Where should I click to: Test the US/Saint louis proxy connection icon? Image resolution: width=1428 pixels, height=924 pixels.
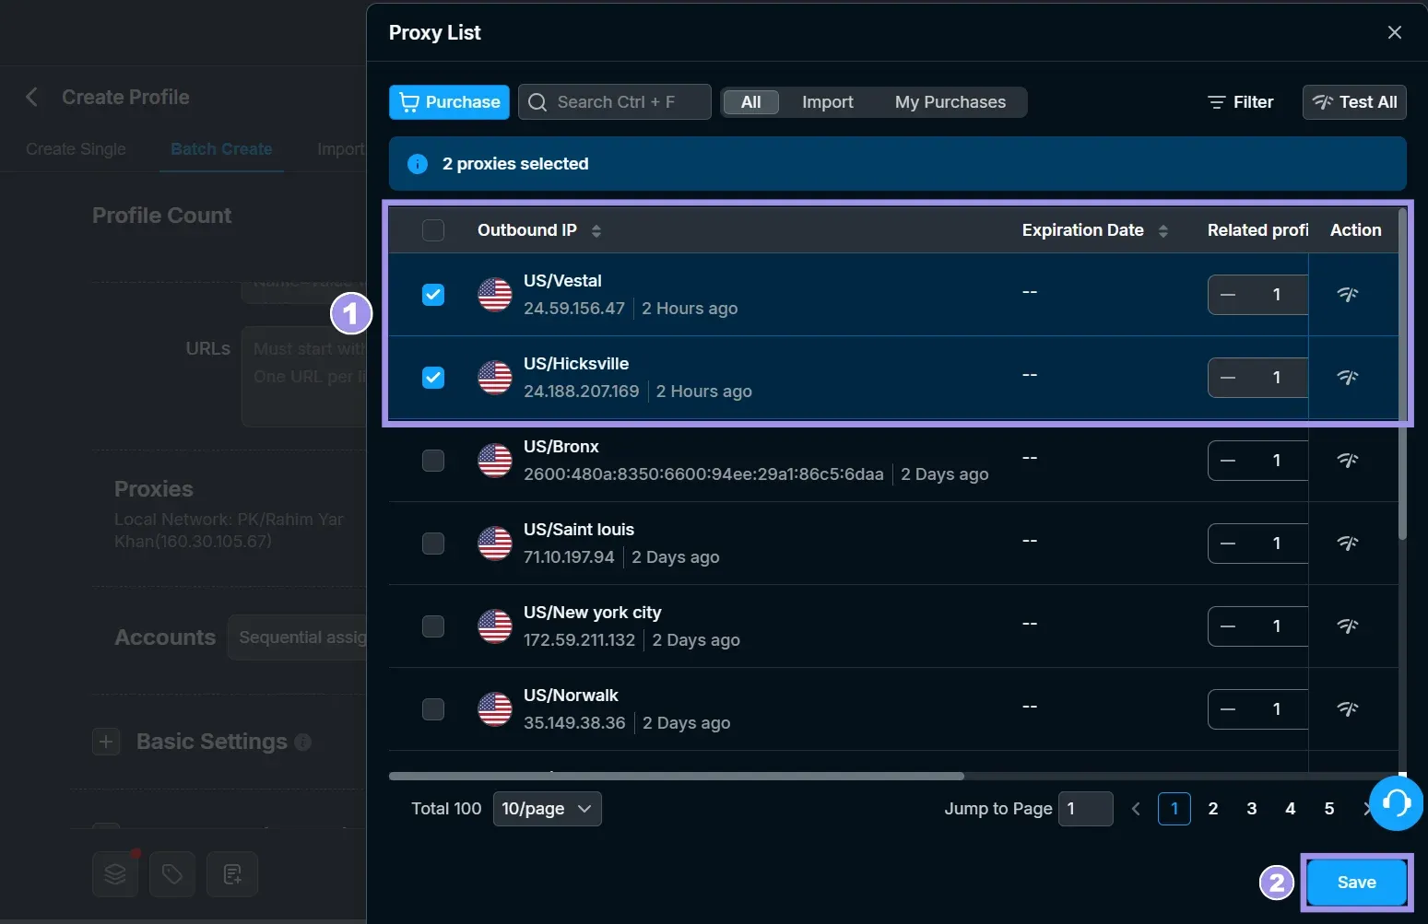(x=1348, y=544)
